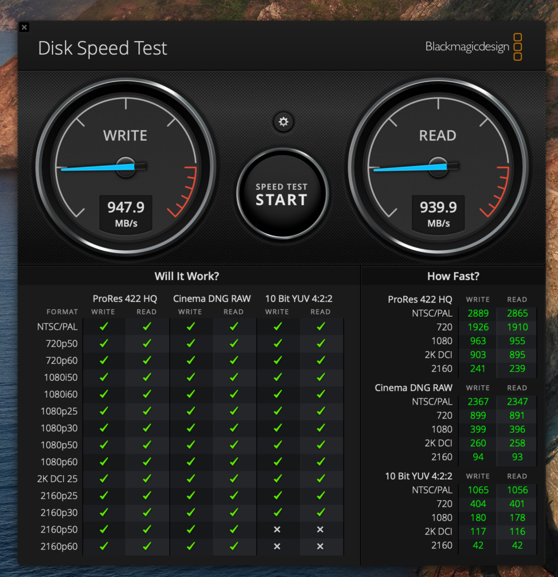Click ProRes 720 write value 1926
558x577 pixels.
(x=478, y=327)
